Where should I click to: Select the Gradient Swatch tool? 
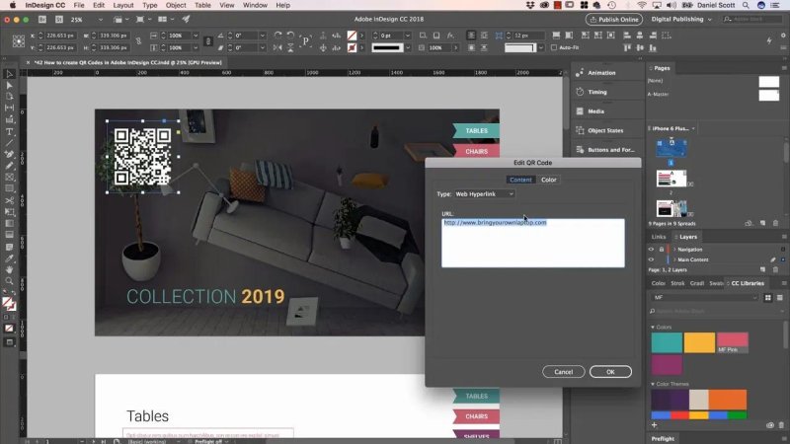pos(9,224)
